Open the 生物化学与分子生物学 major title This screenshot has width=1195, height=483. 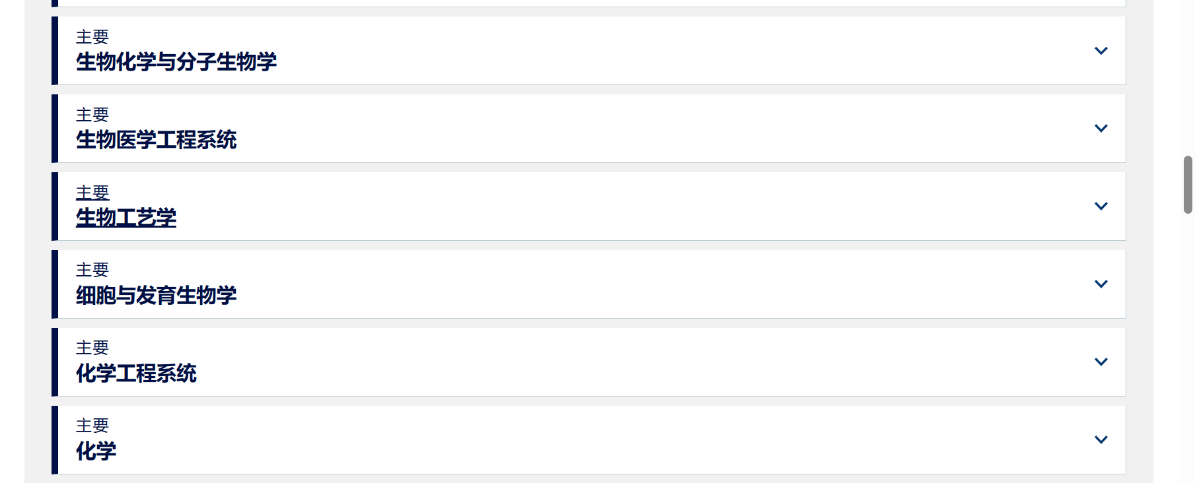(x=176, y=62)
